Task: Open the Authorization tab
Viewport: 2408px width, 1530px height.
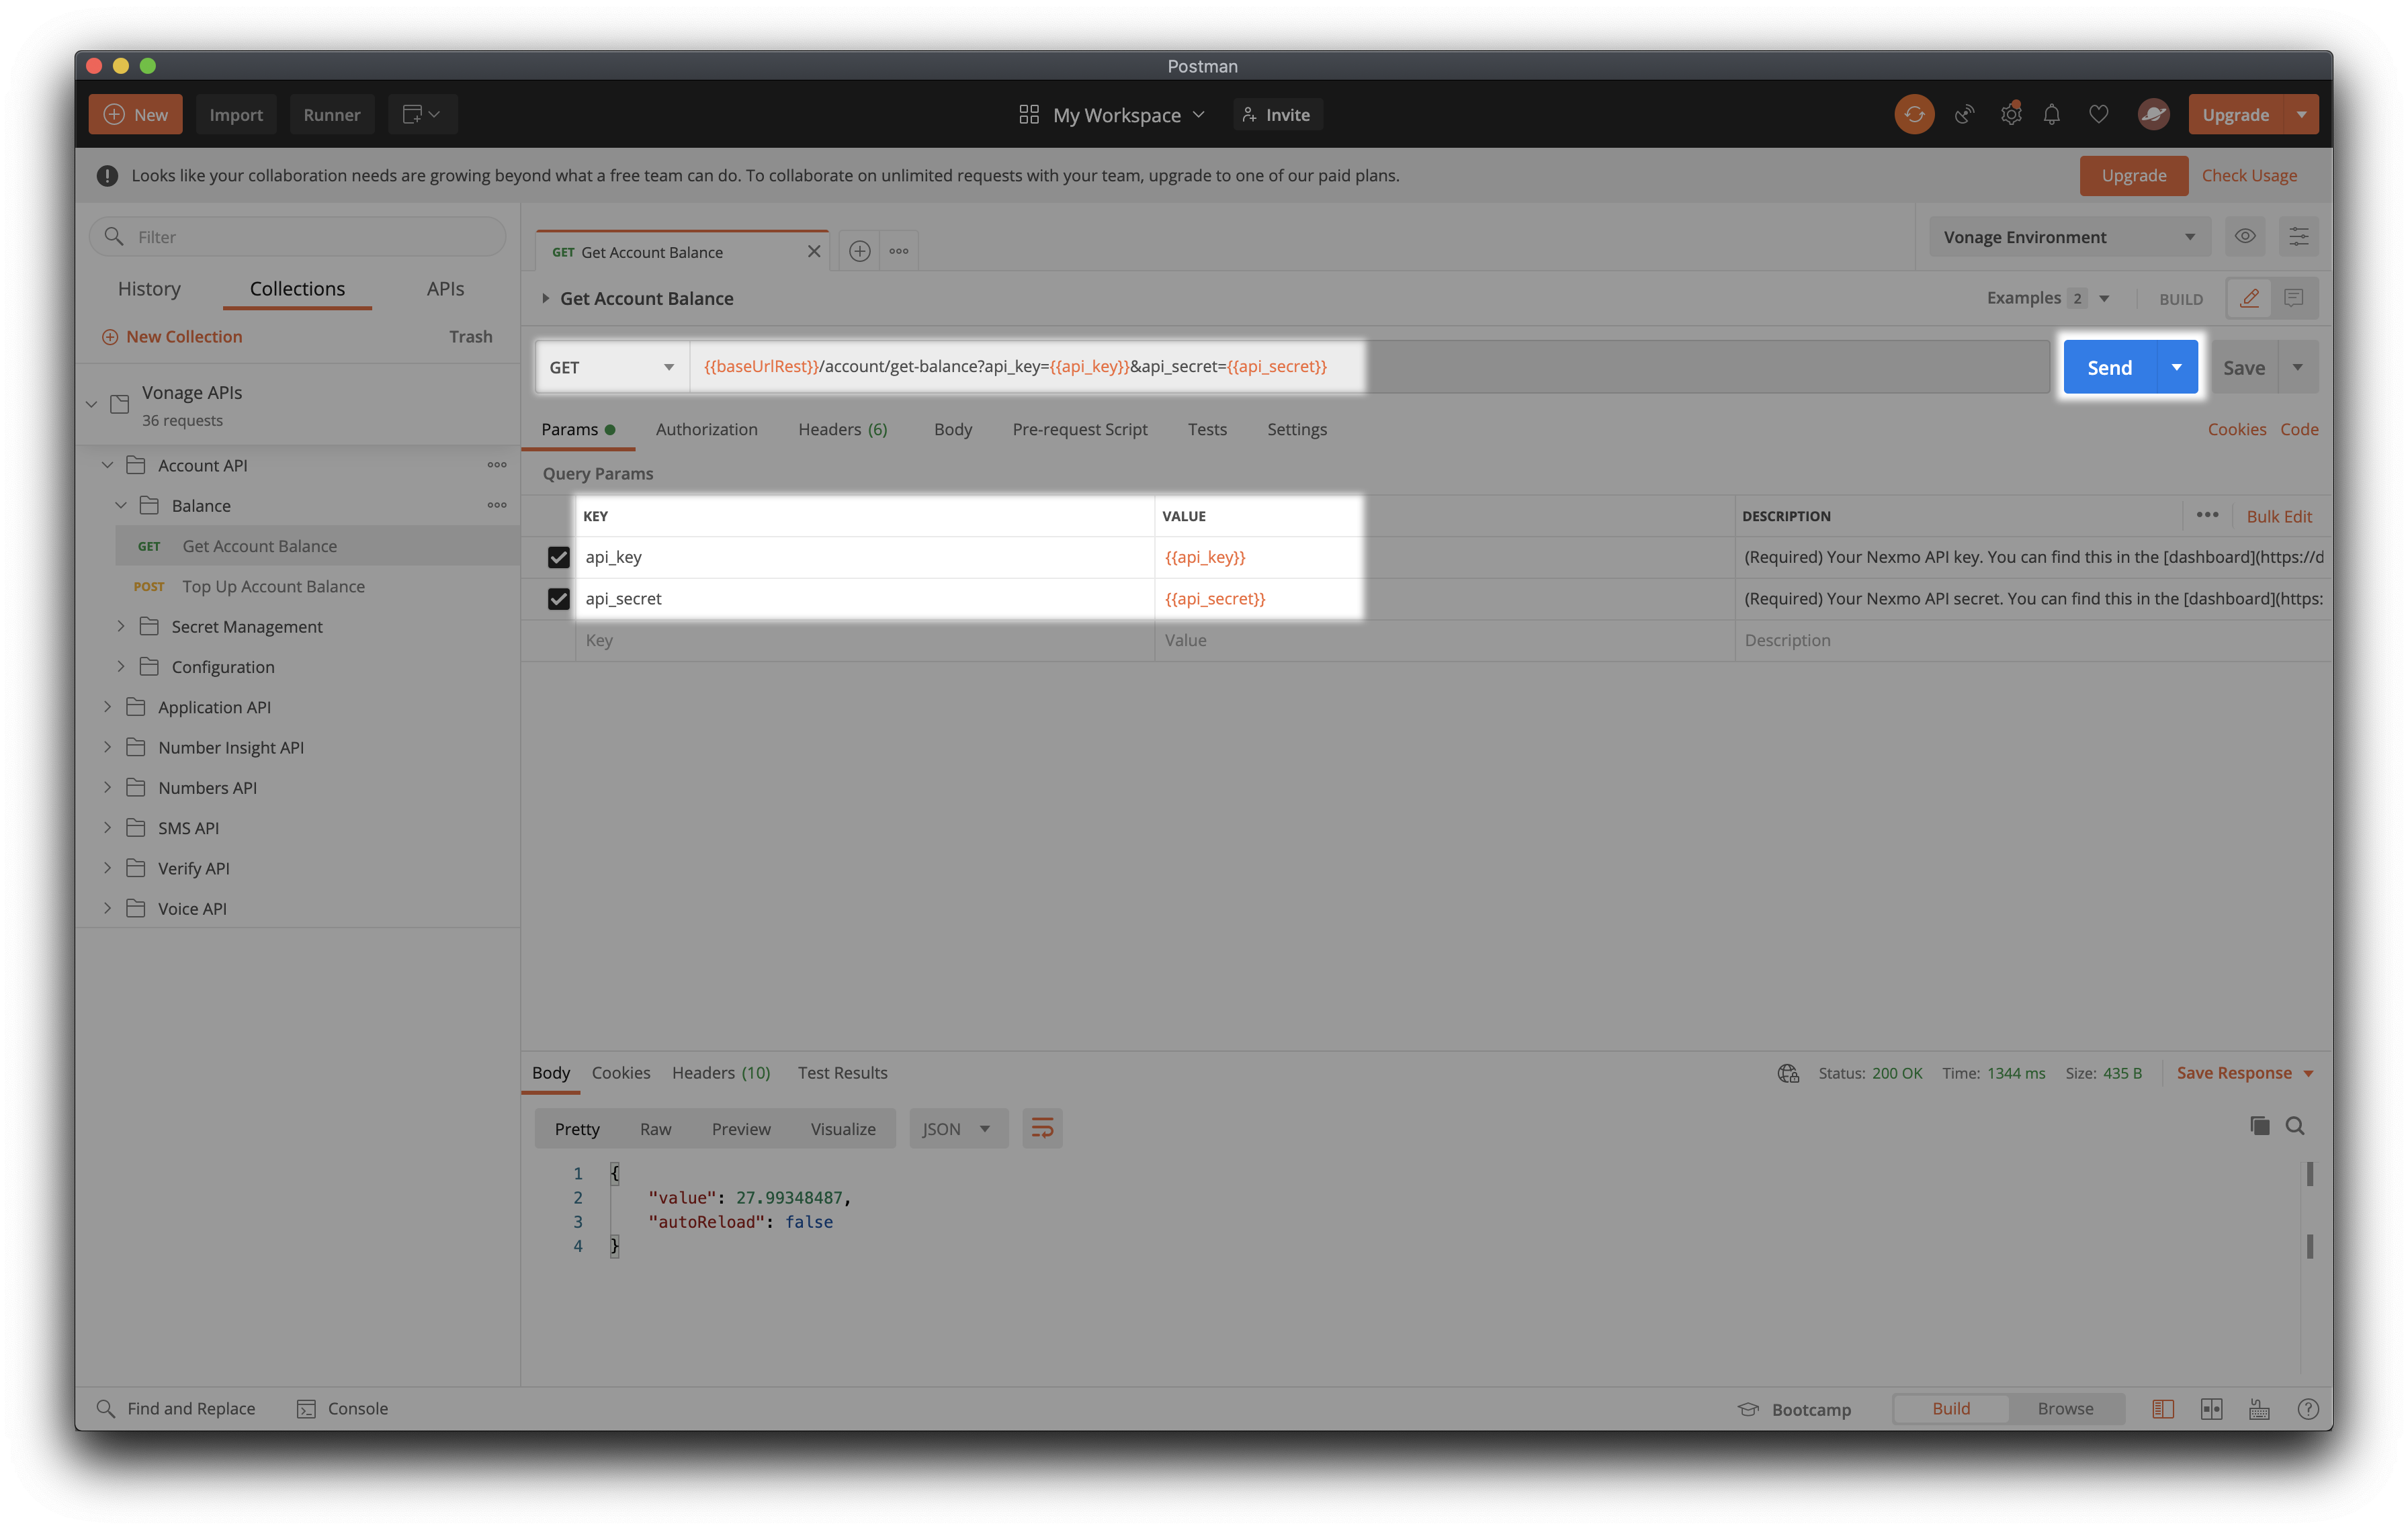Action: (706, 429)
